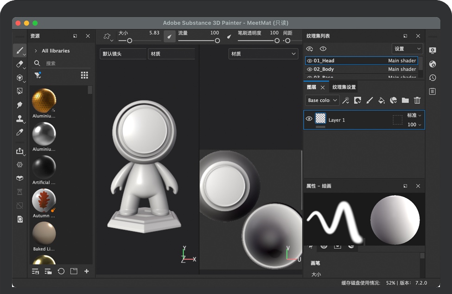
Task: Toggle visibility of 01_Head texture set
Action: 310,61
